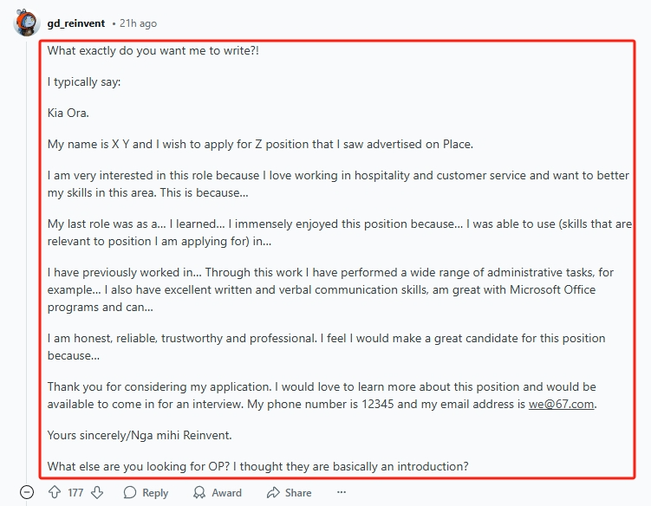The width and height of the screenshot is (651, 506).
Task: Upvote the gd_reinvent comment
Action: [x=55, y=492]
